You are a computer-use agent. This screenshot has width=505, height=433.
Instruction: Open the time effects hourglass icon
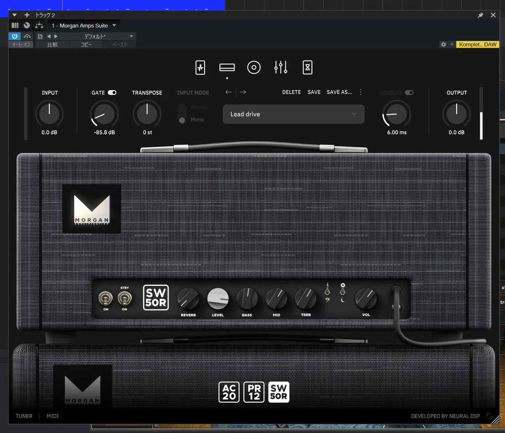(308, 67)
